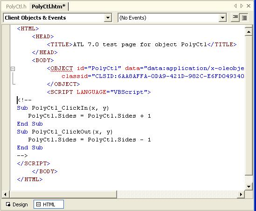Click the left-aligned lines icon button
The image size is (256, 211).
coord(235,17)
